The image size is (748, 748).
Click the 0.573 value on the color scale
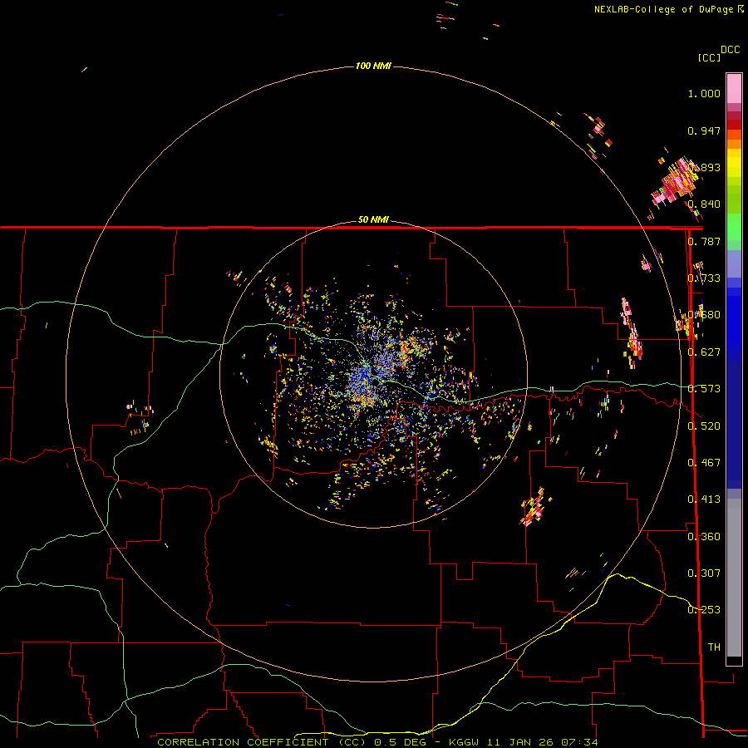(704, 389)
